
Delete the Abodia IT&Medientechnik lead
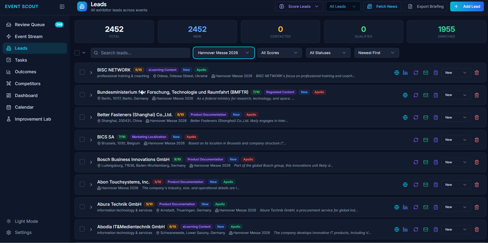click(477, 230)
